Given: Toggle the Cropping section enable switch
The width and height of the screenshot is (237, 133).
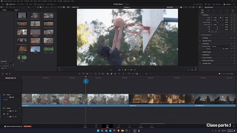Looking at the screenshot, I should coord(201,38).
